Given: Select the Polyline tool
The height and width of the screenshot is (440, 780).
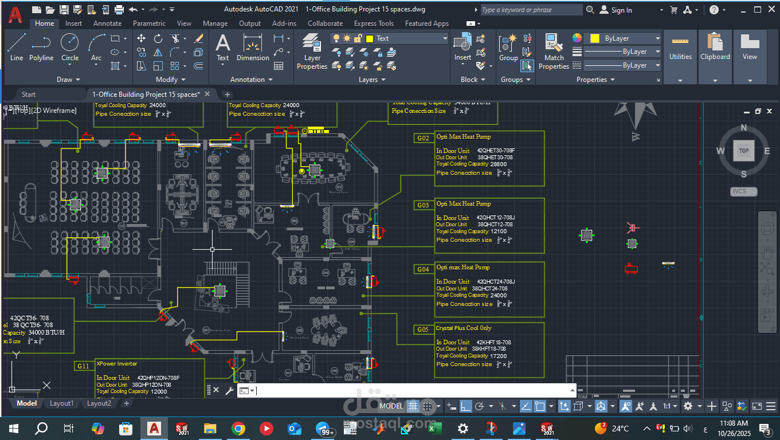Looking at the screenshot, I should (x=41, y=47).
